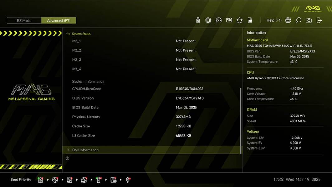The image size is (332, 187).
Task: Click the Core Temperature 46 °C reading
Action: click(x=294, y=99)
